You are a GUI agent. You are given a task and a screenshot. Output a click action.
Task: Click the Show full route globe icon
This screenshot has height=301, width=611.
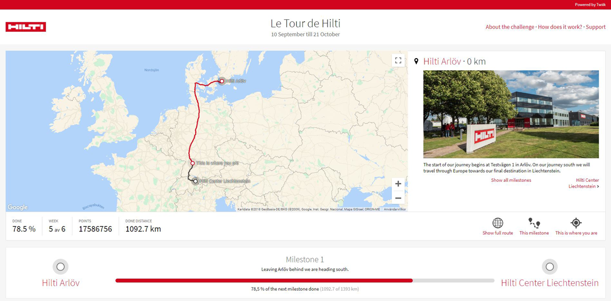[x=497, y=223]
